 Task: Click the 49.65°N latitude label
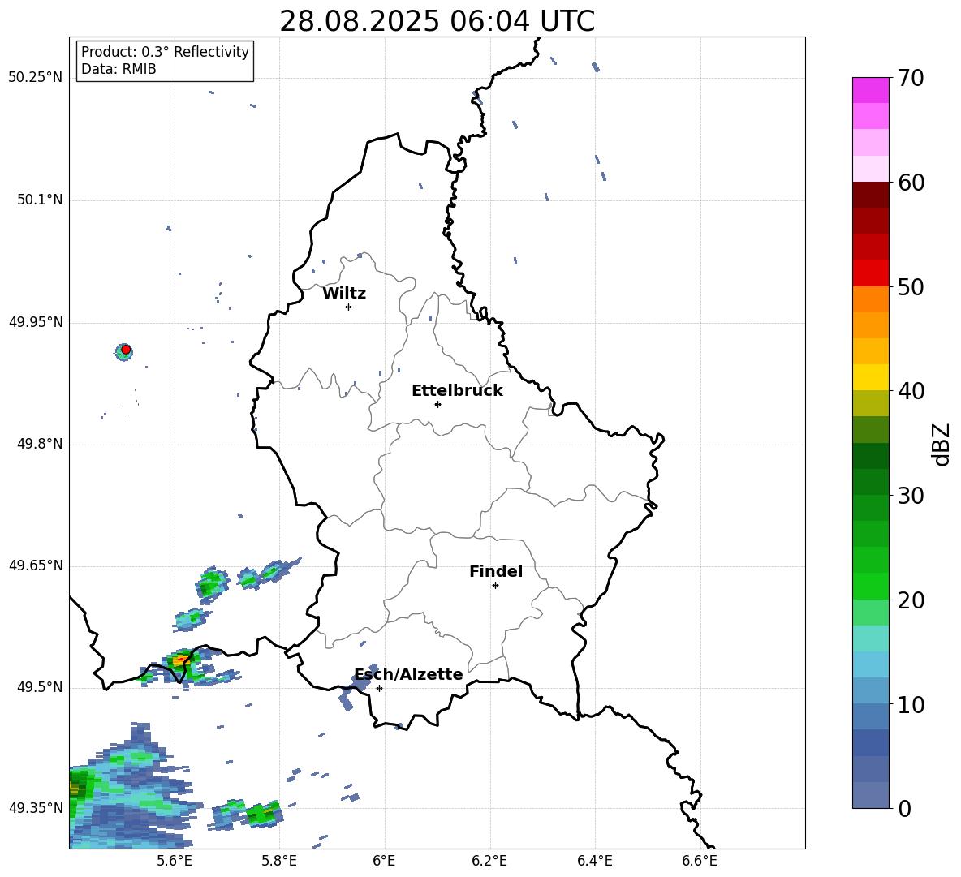click(x=36, y=565)
